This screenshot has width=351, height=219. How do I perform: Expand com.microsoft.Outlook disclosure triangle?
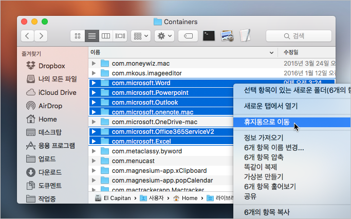[94, 103]
